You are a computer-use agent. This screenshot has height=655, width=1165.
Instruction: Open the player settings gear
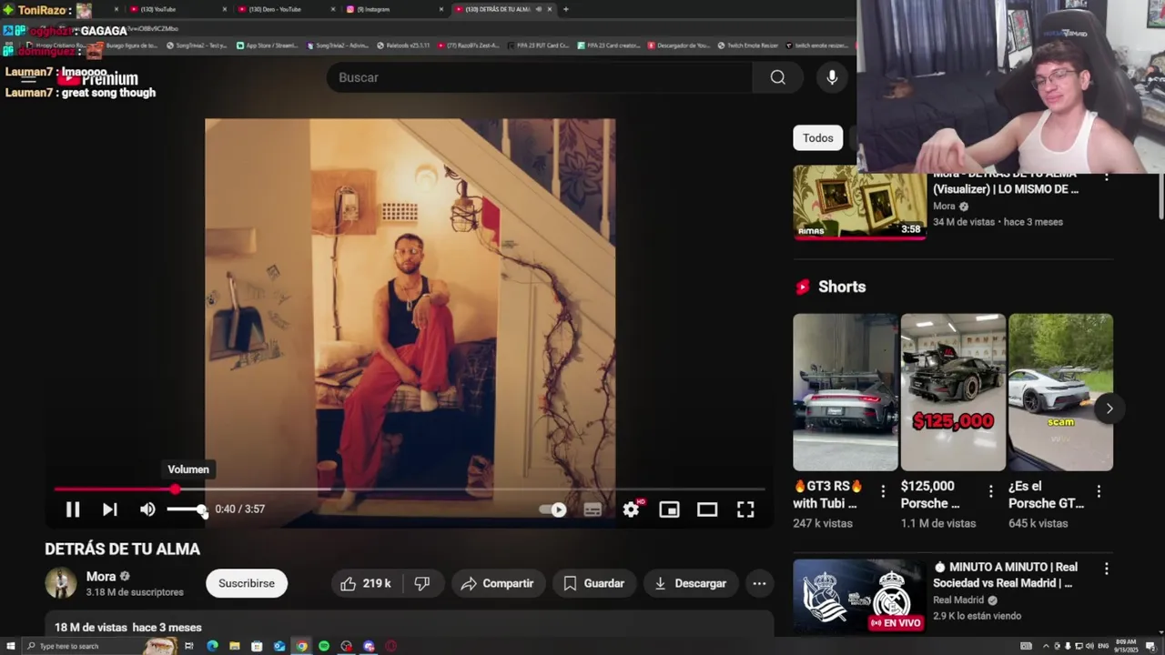click(x=631, y=509)
